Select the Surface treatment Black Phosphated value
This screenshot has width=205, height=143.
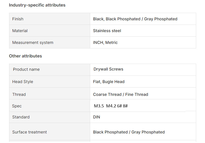[x=129, y=132]
